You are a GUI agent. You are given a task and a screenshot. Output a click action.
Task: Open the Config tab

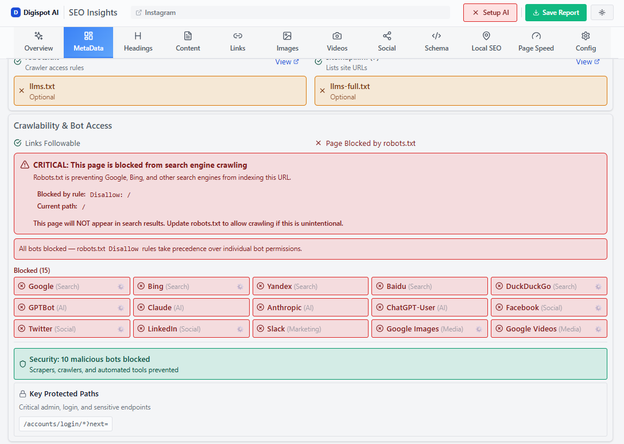pyautogui.click(x=586, y=42)
